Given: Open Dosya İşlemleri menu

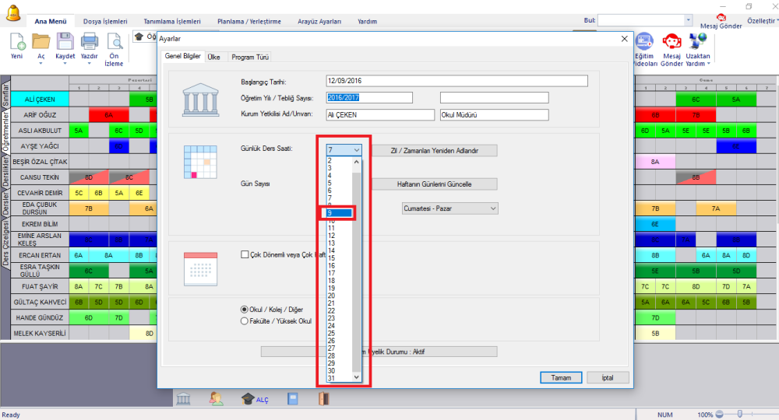Looking at the screenshot, I should click(x=105, y=21).
